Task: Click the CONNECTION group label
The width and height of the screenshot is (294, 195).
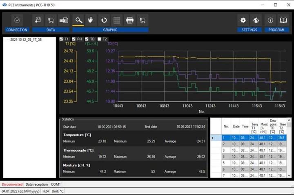Action: pos(17,30)
